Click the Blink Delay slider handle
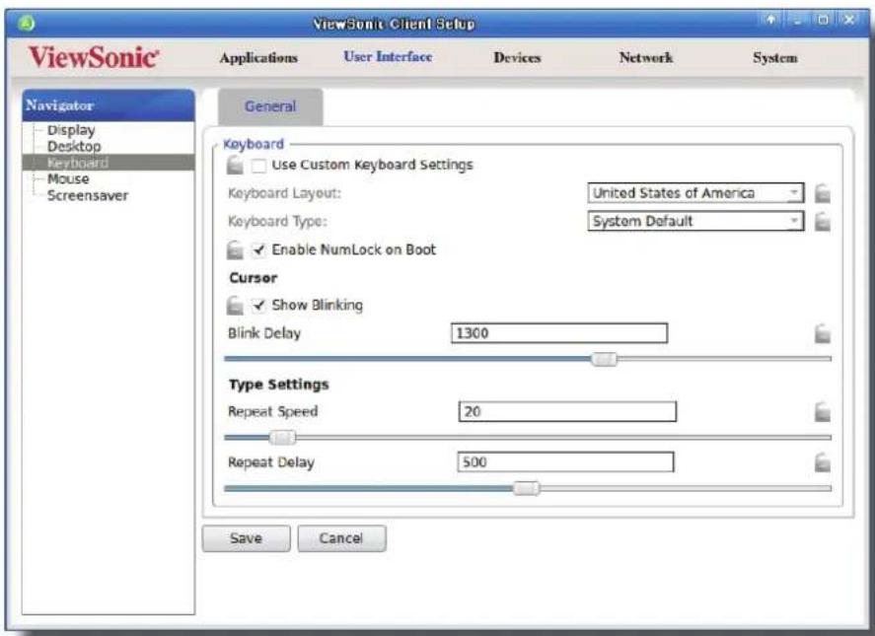The height and width of the screenshot is (636, 875). (x=604, y=359)
